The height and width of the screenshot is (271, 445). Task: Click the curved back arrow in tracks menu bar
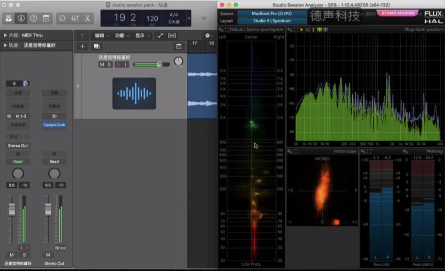[x=83, y=36]
